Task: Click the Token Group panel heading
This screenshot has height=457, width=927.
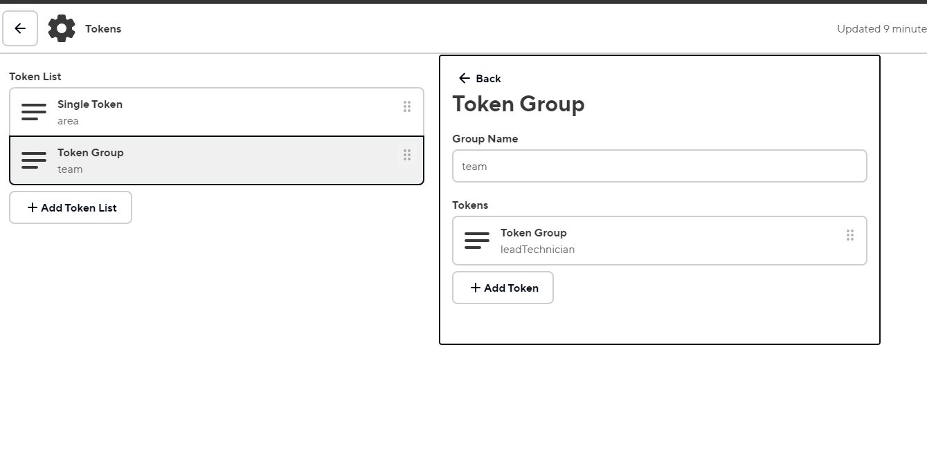Action: [x=519, y=104]
